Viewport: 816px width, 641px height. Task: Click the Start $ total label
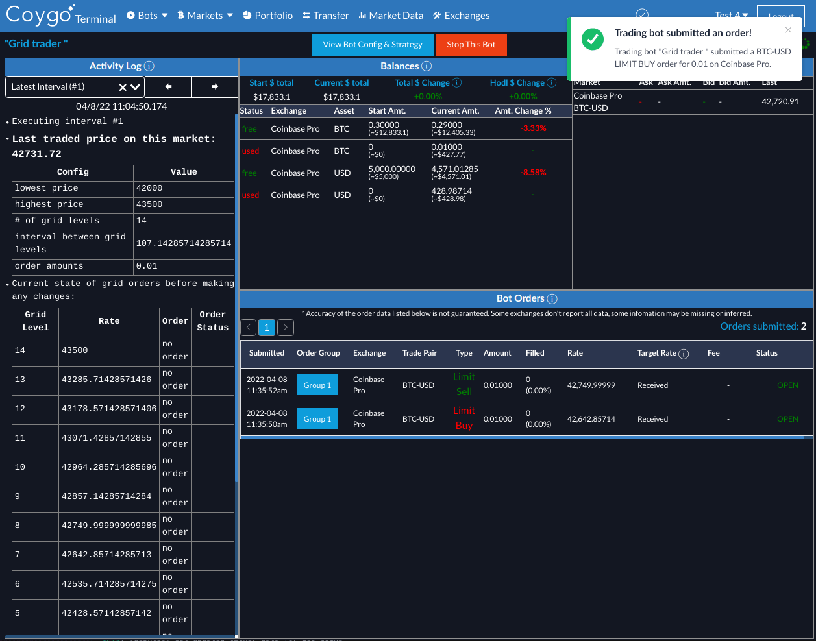[x=271, y=83]
